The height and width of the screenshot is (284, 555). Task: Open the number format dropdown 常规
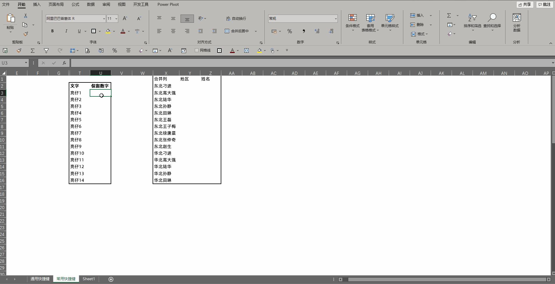[335, 19]
